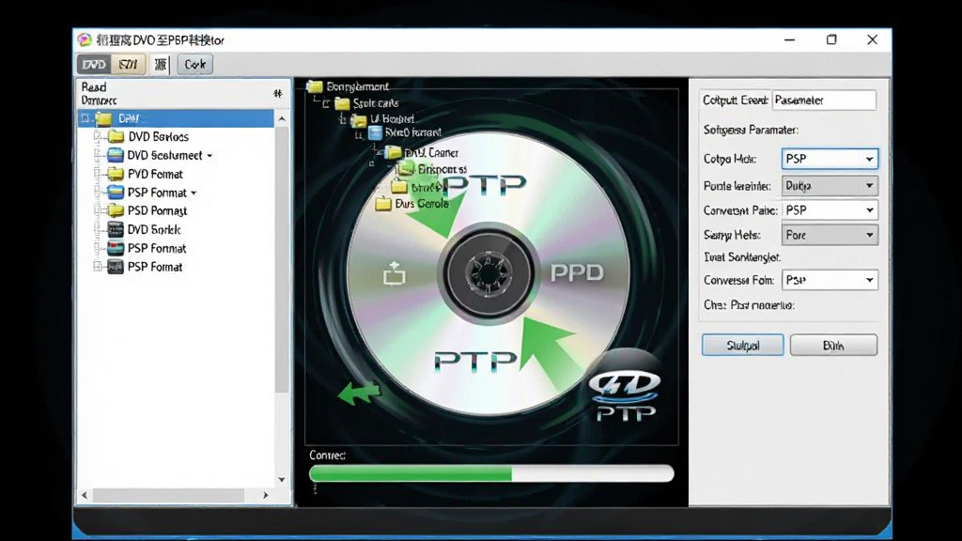This screenshot has height=541, width=962.
Task: Open the Conversa Fom dropdown showing PSP
Action: [830, 280]
